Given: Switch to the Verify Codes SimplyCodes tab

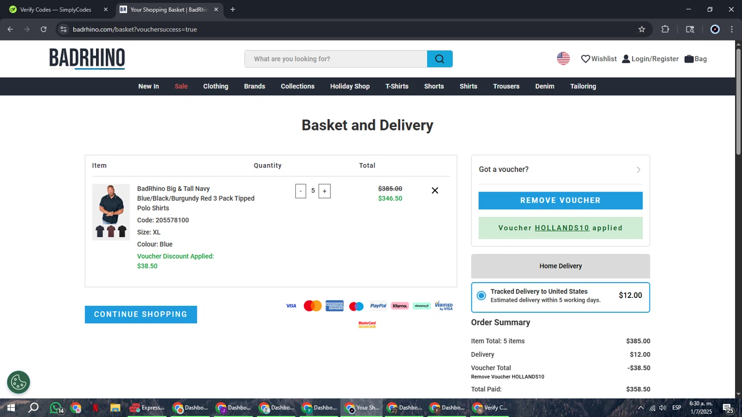Looking at the screenshot, I should point(58,9).
